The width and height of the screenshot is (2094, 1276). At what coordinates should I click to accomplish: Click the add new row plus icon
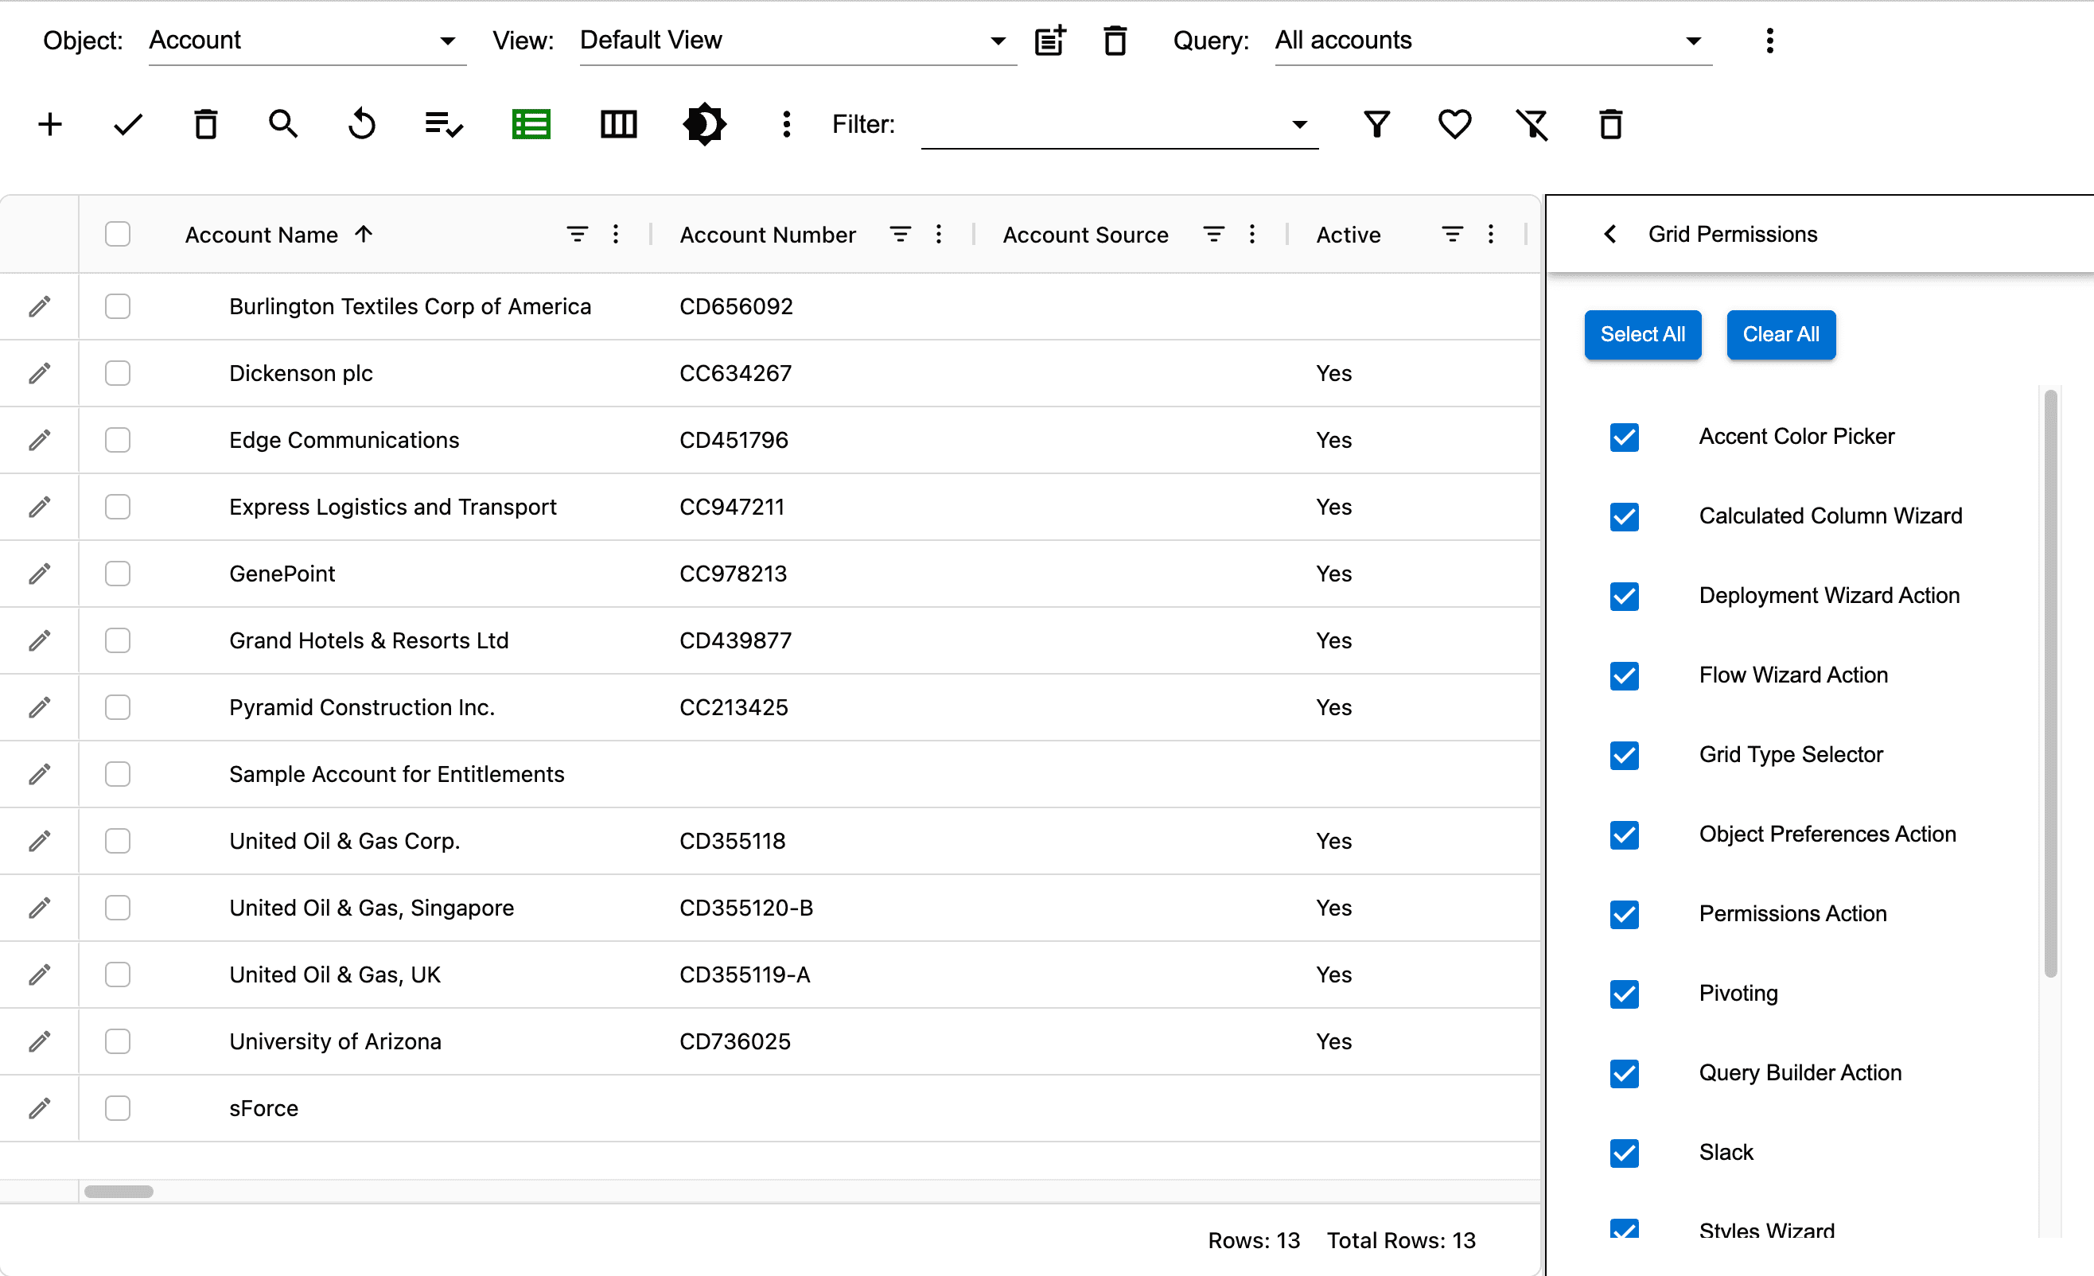click(50, 124)
